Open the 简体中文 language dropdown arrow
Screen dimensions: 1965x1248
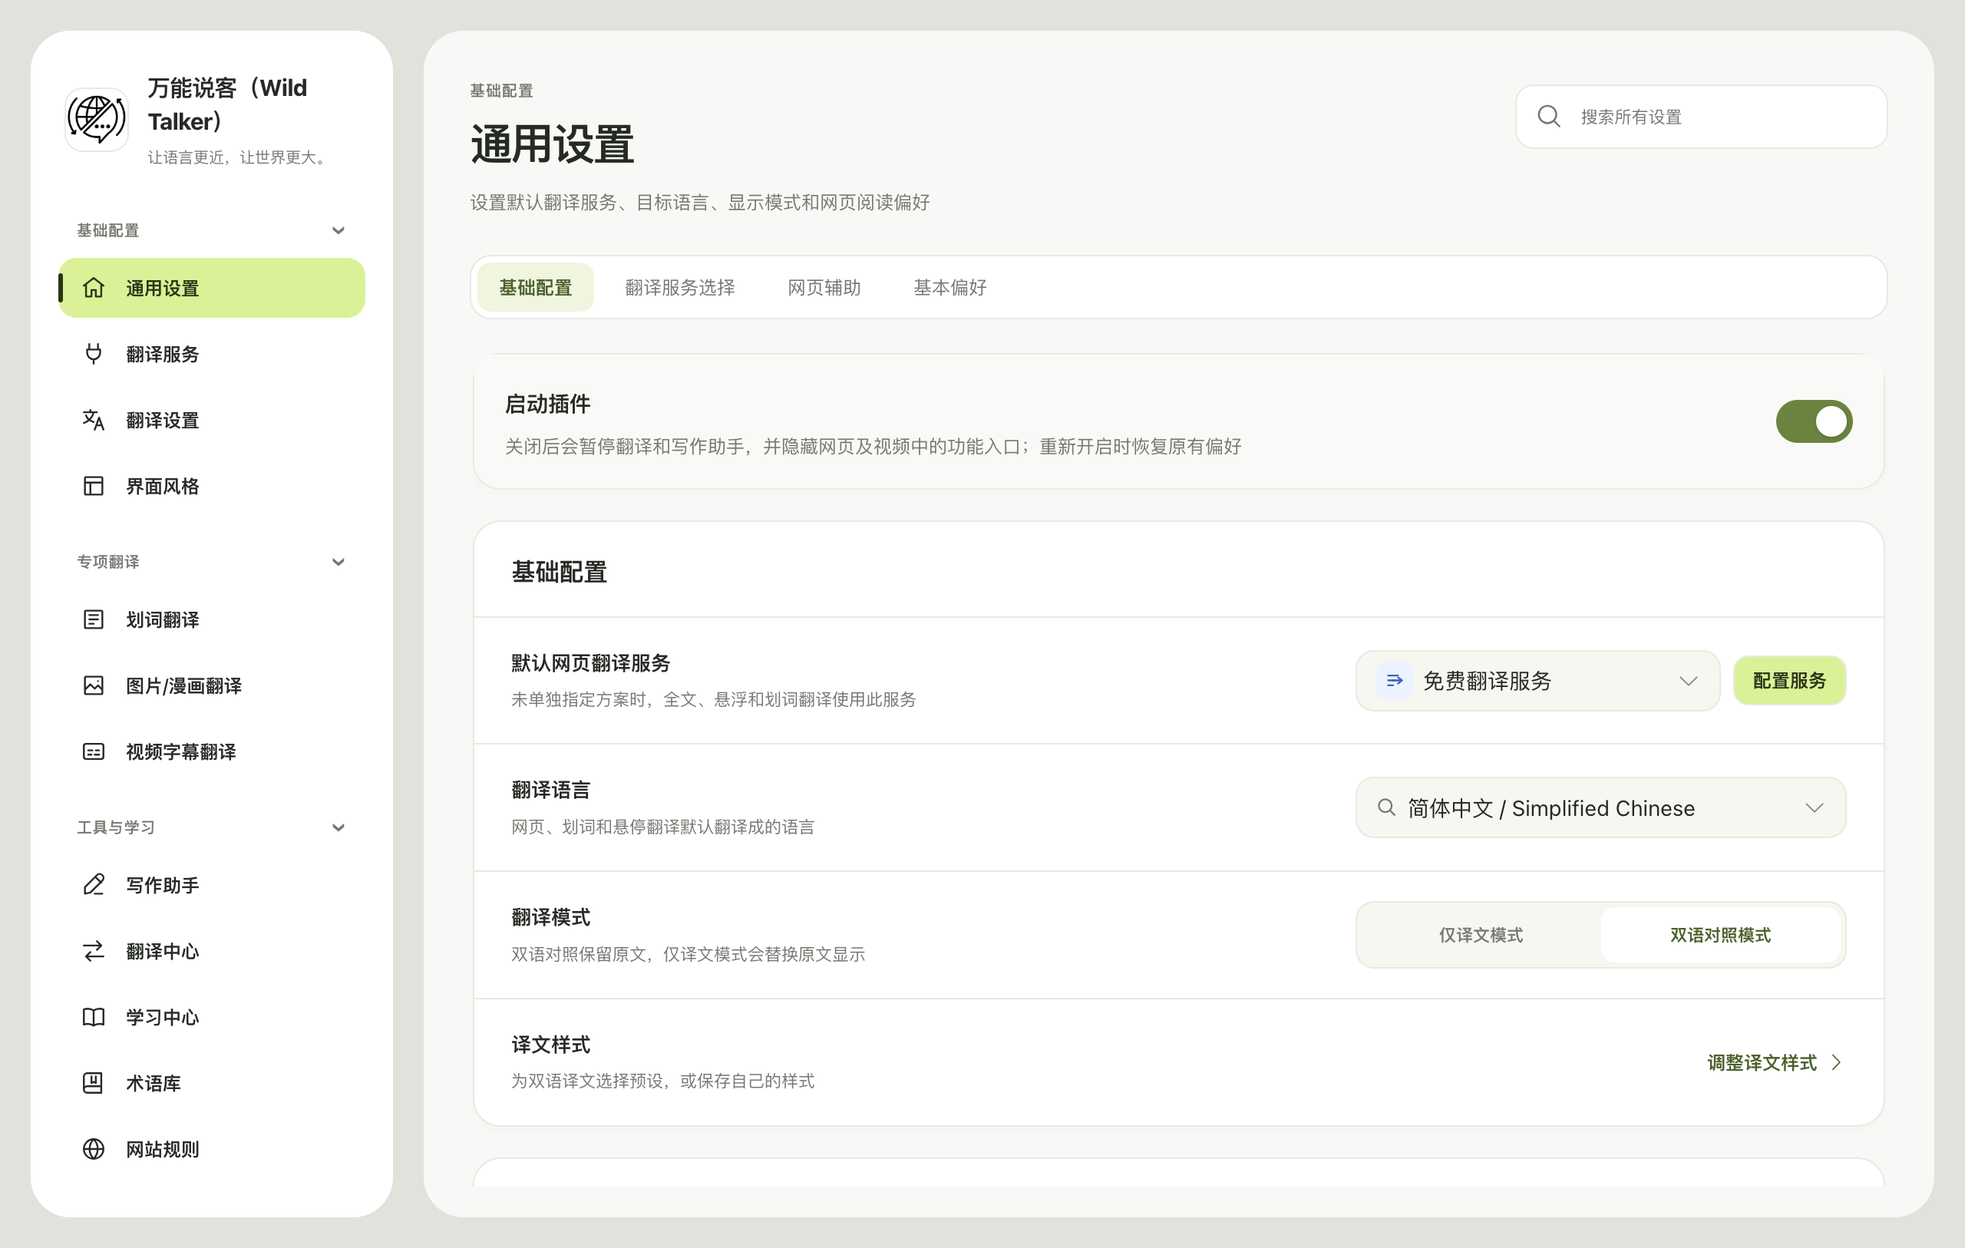click(1813, 807)
